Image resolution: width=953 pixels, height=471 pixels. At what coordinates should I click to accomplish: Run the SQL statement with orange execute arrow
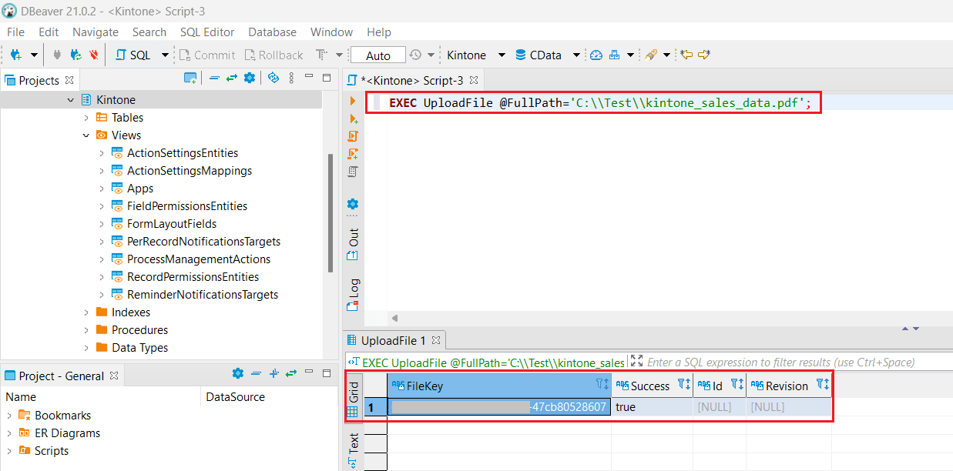(x=352, y=102)
